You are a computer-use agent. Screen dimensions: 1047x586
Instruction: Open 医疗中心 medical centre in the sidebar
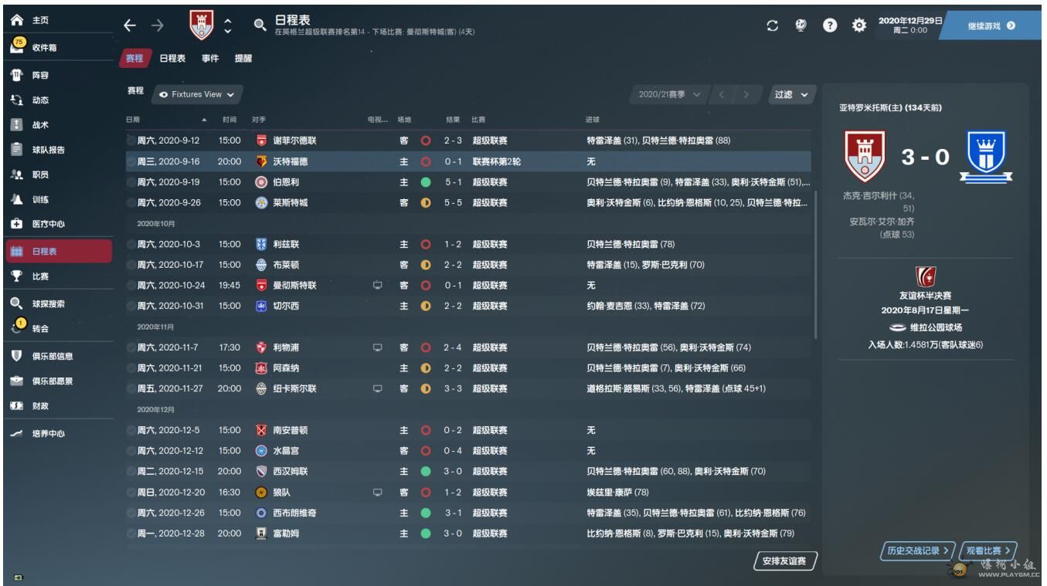48,224
